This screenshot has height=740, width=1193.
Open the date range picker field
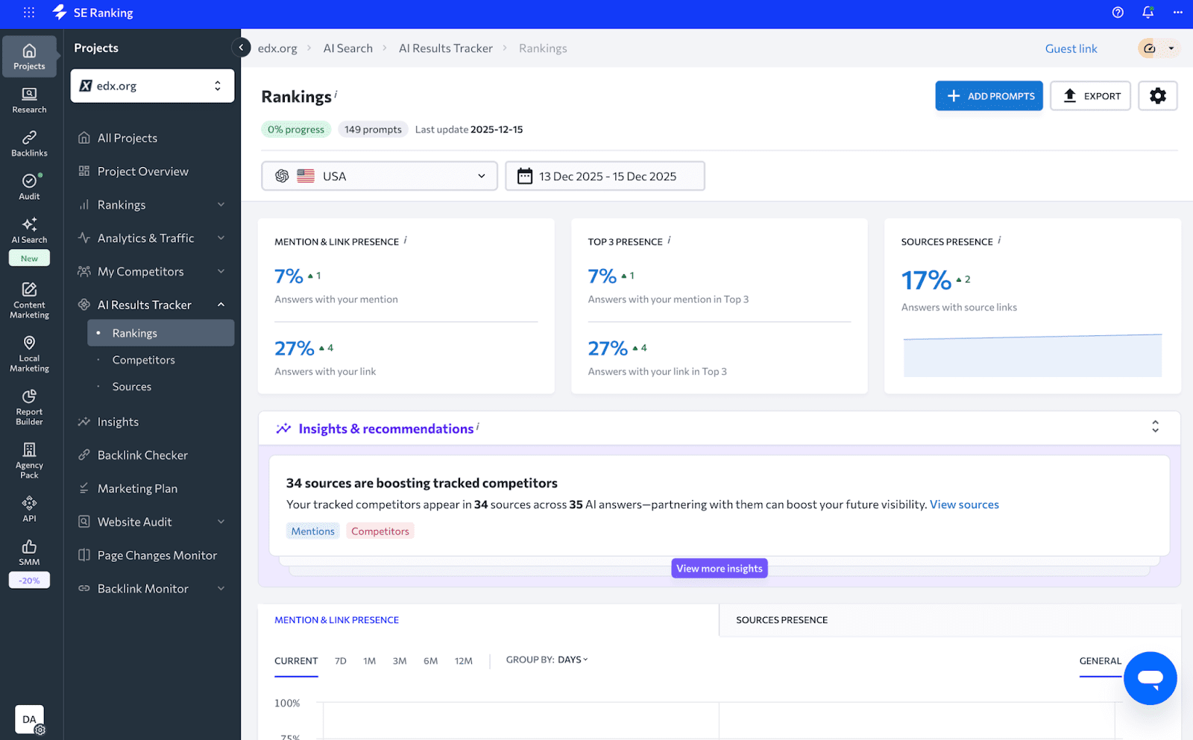click(x=605, y=176)
